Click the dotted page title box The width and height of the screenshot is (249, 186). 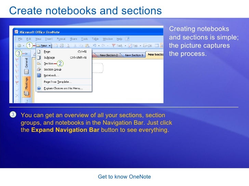[98, 68]
